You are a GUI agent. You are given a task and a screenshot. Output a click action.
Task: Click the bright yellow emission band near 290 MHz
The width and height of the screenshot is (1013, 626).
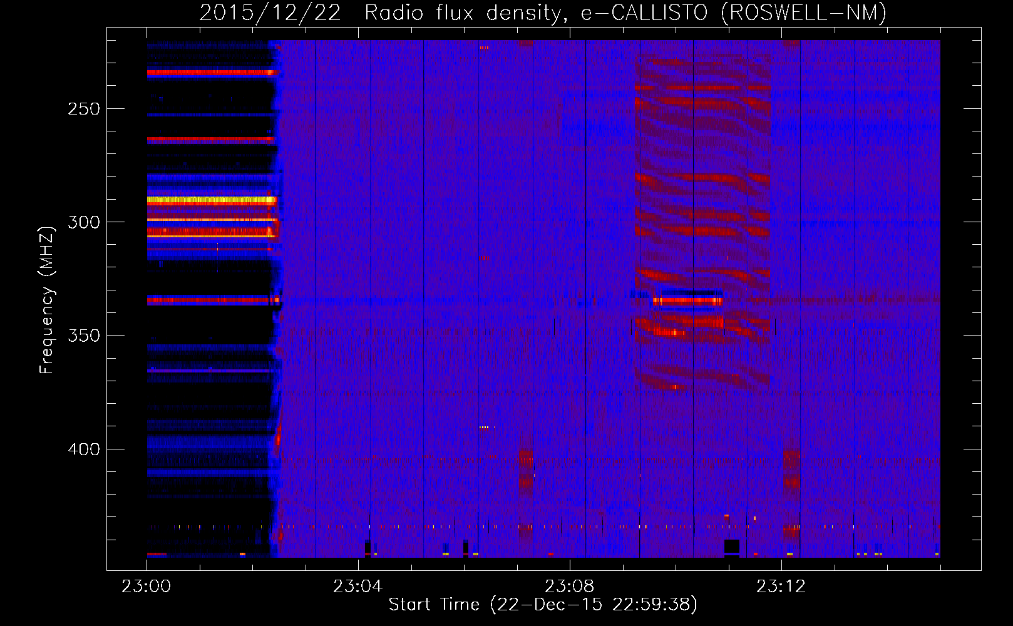(212, 200)
